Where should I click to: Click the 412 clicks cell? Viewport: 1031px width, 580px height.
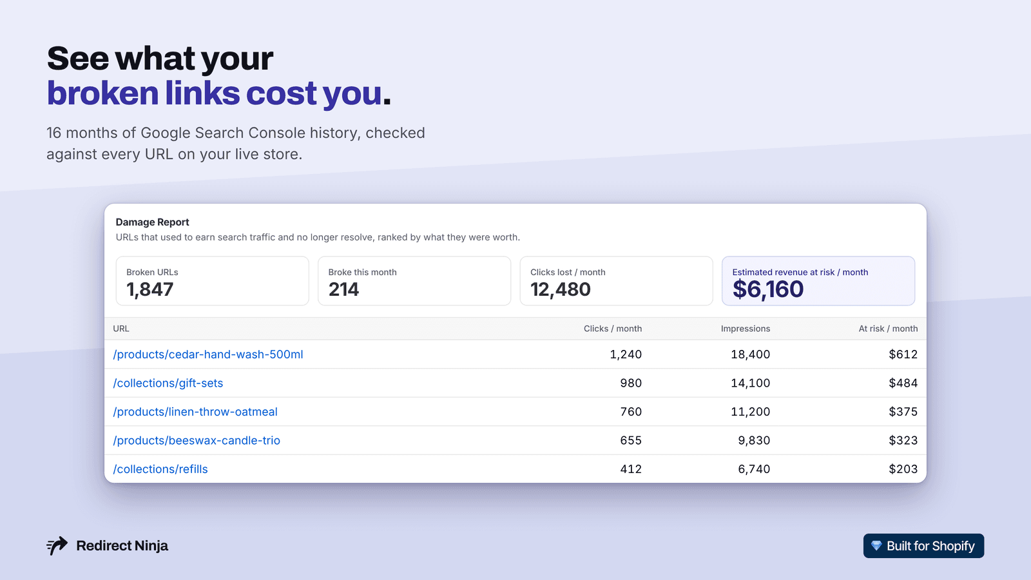tap(631, 469)
